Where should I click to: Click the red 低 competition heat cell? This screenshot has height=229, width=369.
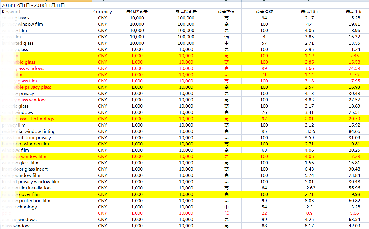[x=226, y=213]
